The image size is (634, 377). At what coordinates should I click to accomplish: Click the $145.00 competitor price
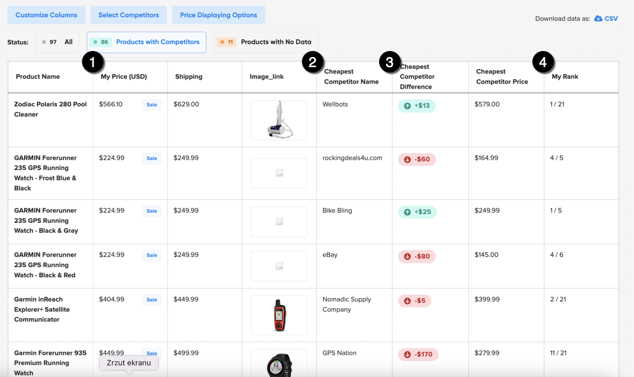pyautogui.click(x=487, y=255)
